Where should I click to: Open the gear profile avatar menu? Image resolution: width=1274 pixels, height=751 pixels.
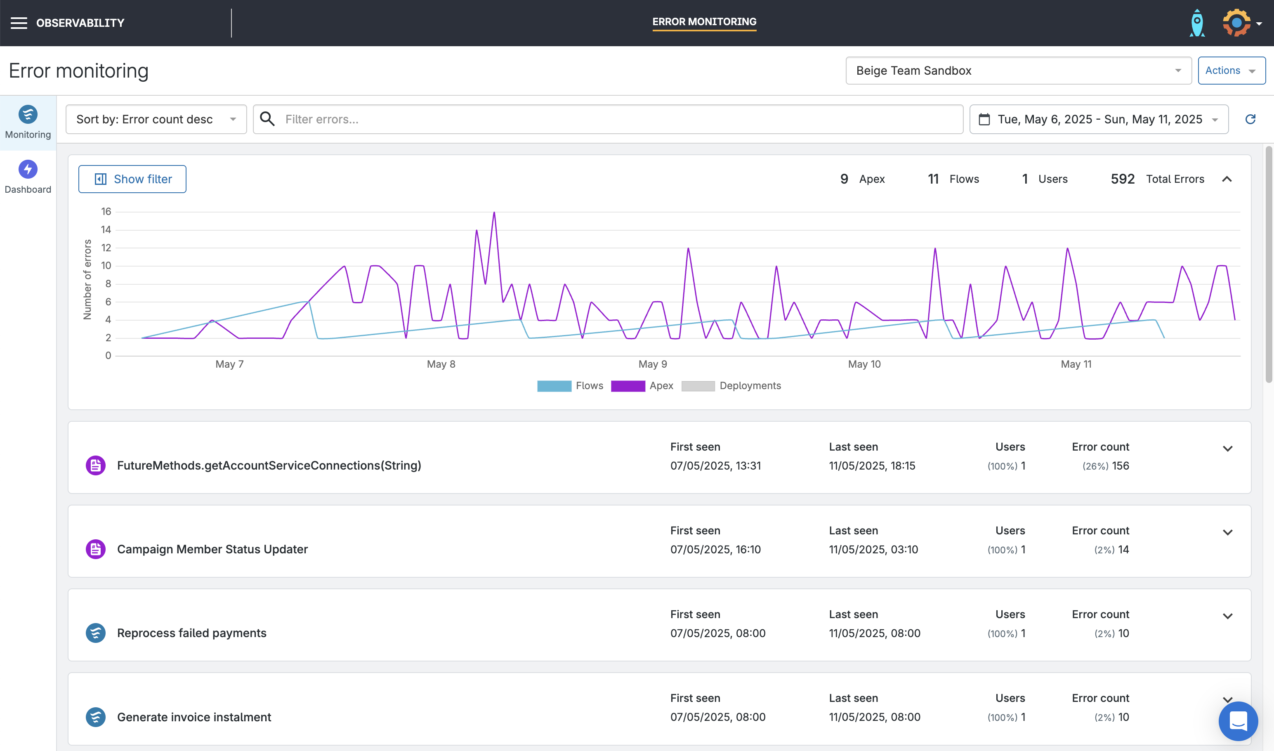(1238, 23)
